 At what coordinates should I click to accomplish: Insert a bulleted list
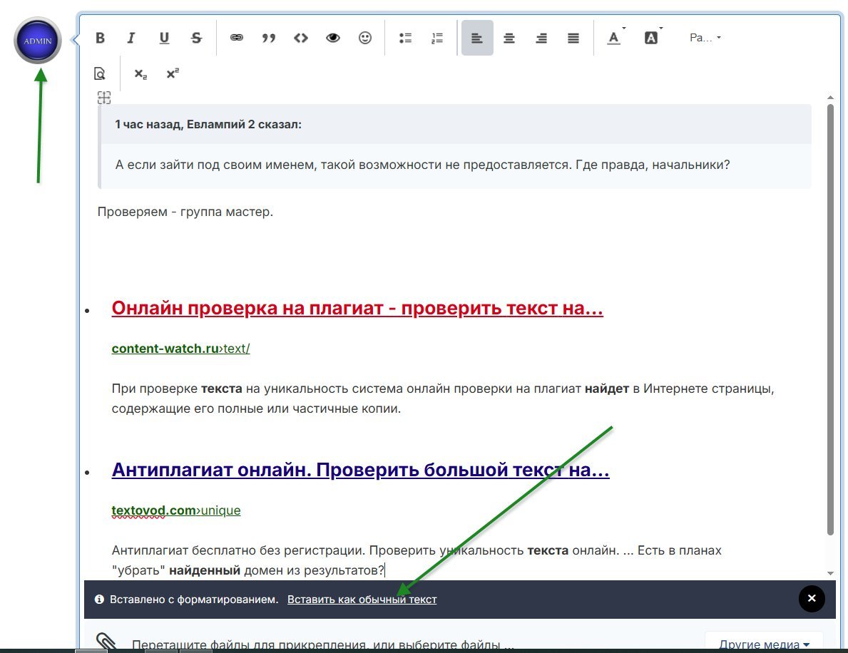click(405, 38)
